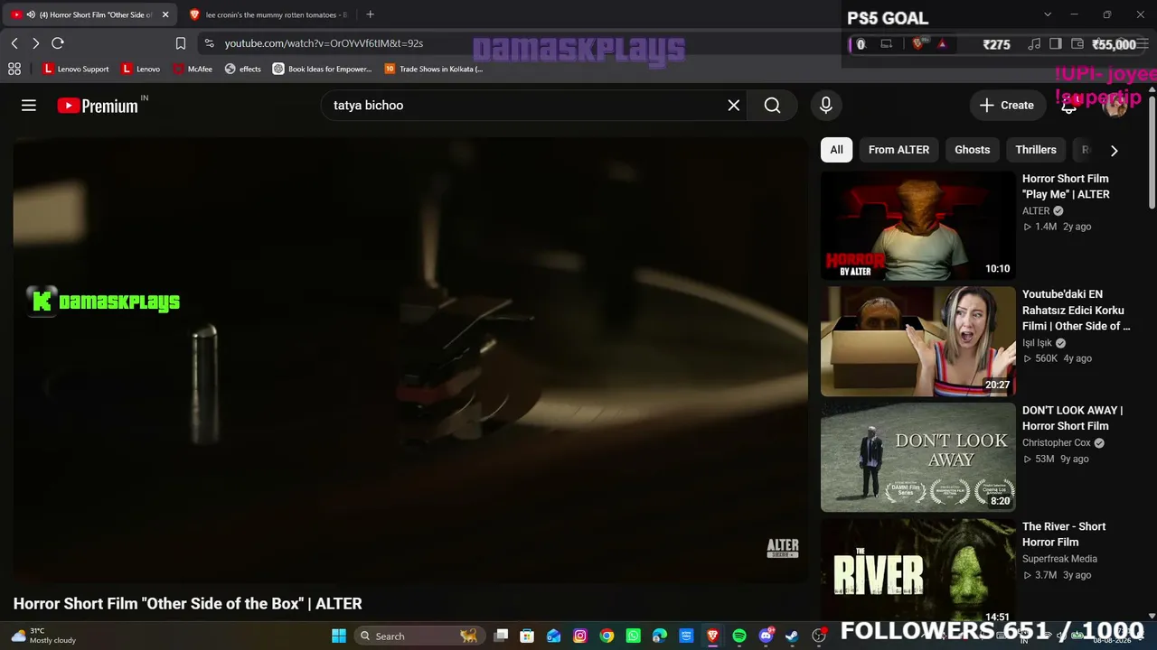Open Google Chrome from the taskbar
The image size is (1157, 650).
[x=607, y=636]
